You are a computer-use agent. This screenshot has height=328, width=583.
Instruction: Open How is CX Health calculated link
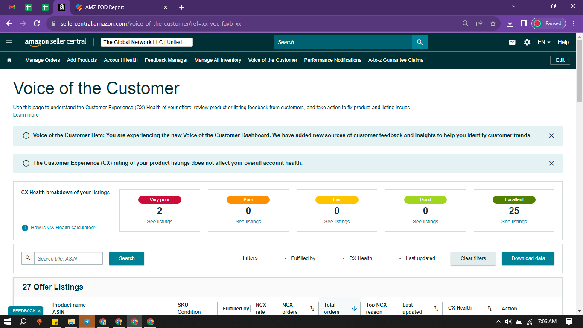tap(64, 228)
